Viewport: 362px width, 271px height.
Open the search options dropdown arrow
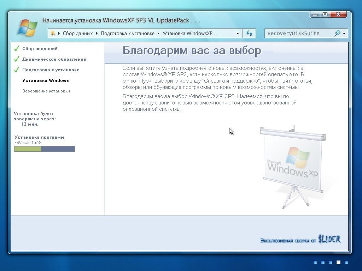pyautogui.click(x=344, y=34)
